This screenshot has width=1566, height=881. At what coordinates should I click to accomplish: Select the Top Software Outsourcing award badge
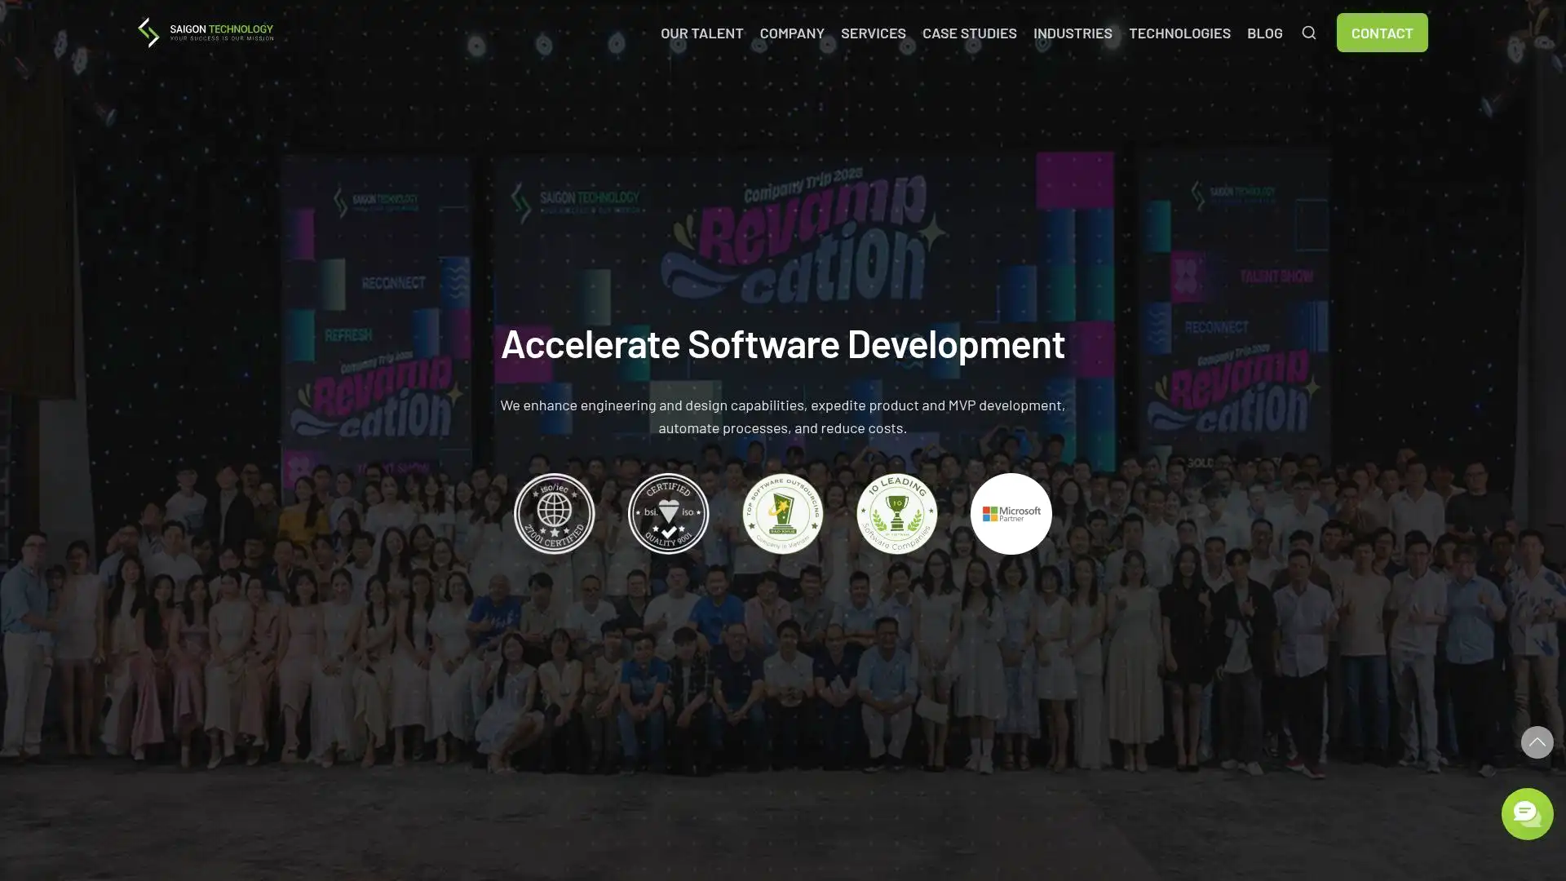pos(783,514)
